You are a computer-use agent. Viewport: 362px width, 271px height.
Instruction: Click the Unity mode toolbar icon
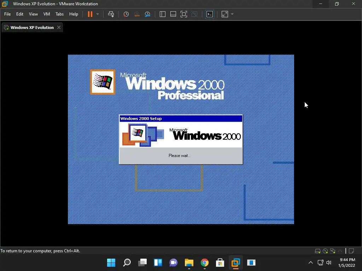pyautogui.click(x=195, y=14)
